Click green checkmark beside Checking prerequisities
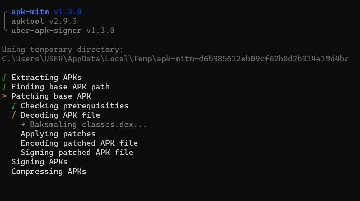The image size is (360, 201). tap(14, 106)
